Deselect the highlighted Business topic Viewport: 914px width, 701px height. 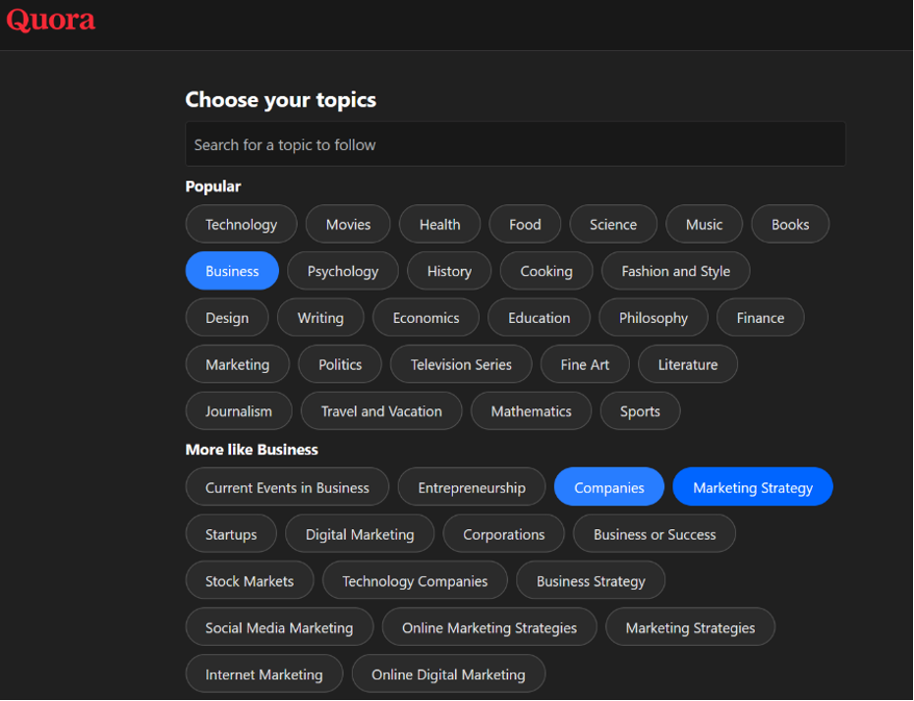pos(232,271)
